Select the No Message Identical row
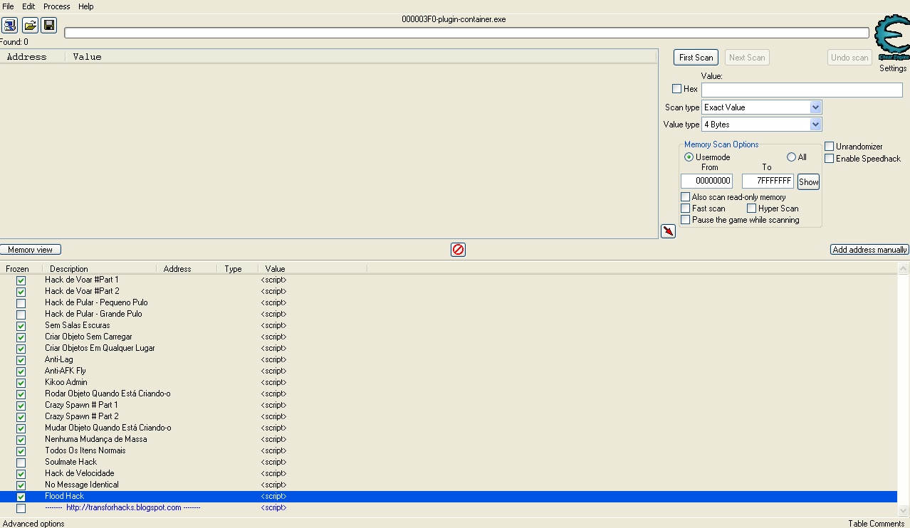 click(x=449, y=485)
